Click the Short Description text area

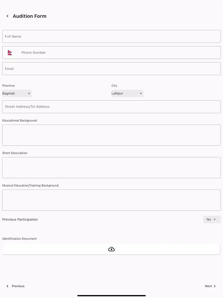coord(111,167)
